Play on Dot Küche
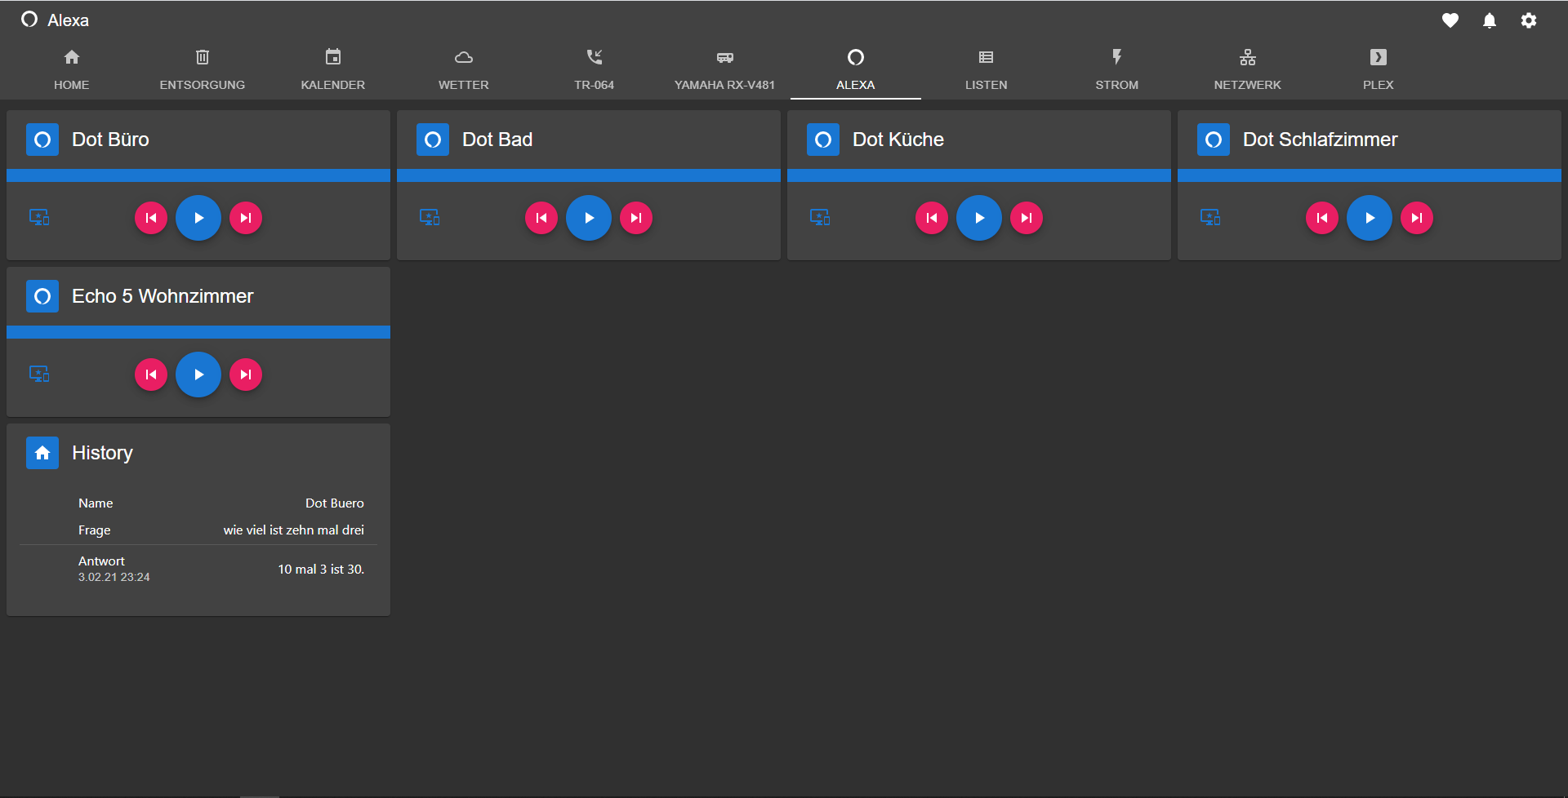The height and width of the screenshot is (798, 1568). (x=979, y=218)
